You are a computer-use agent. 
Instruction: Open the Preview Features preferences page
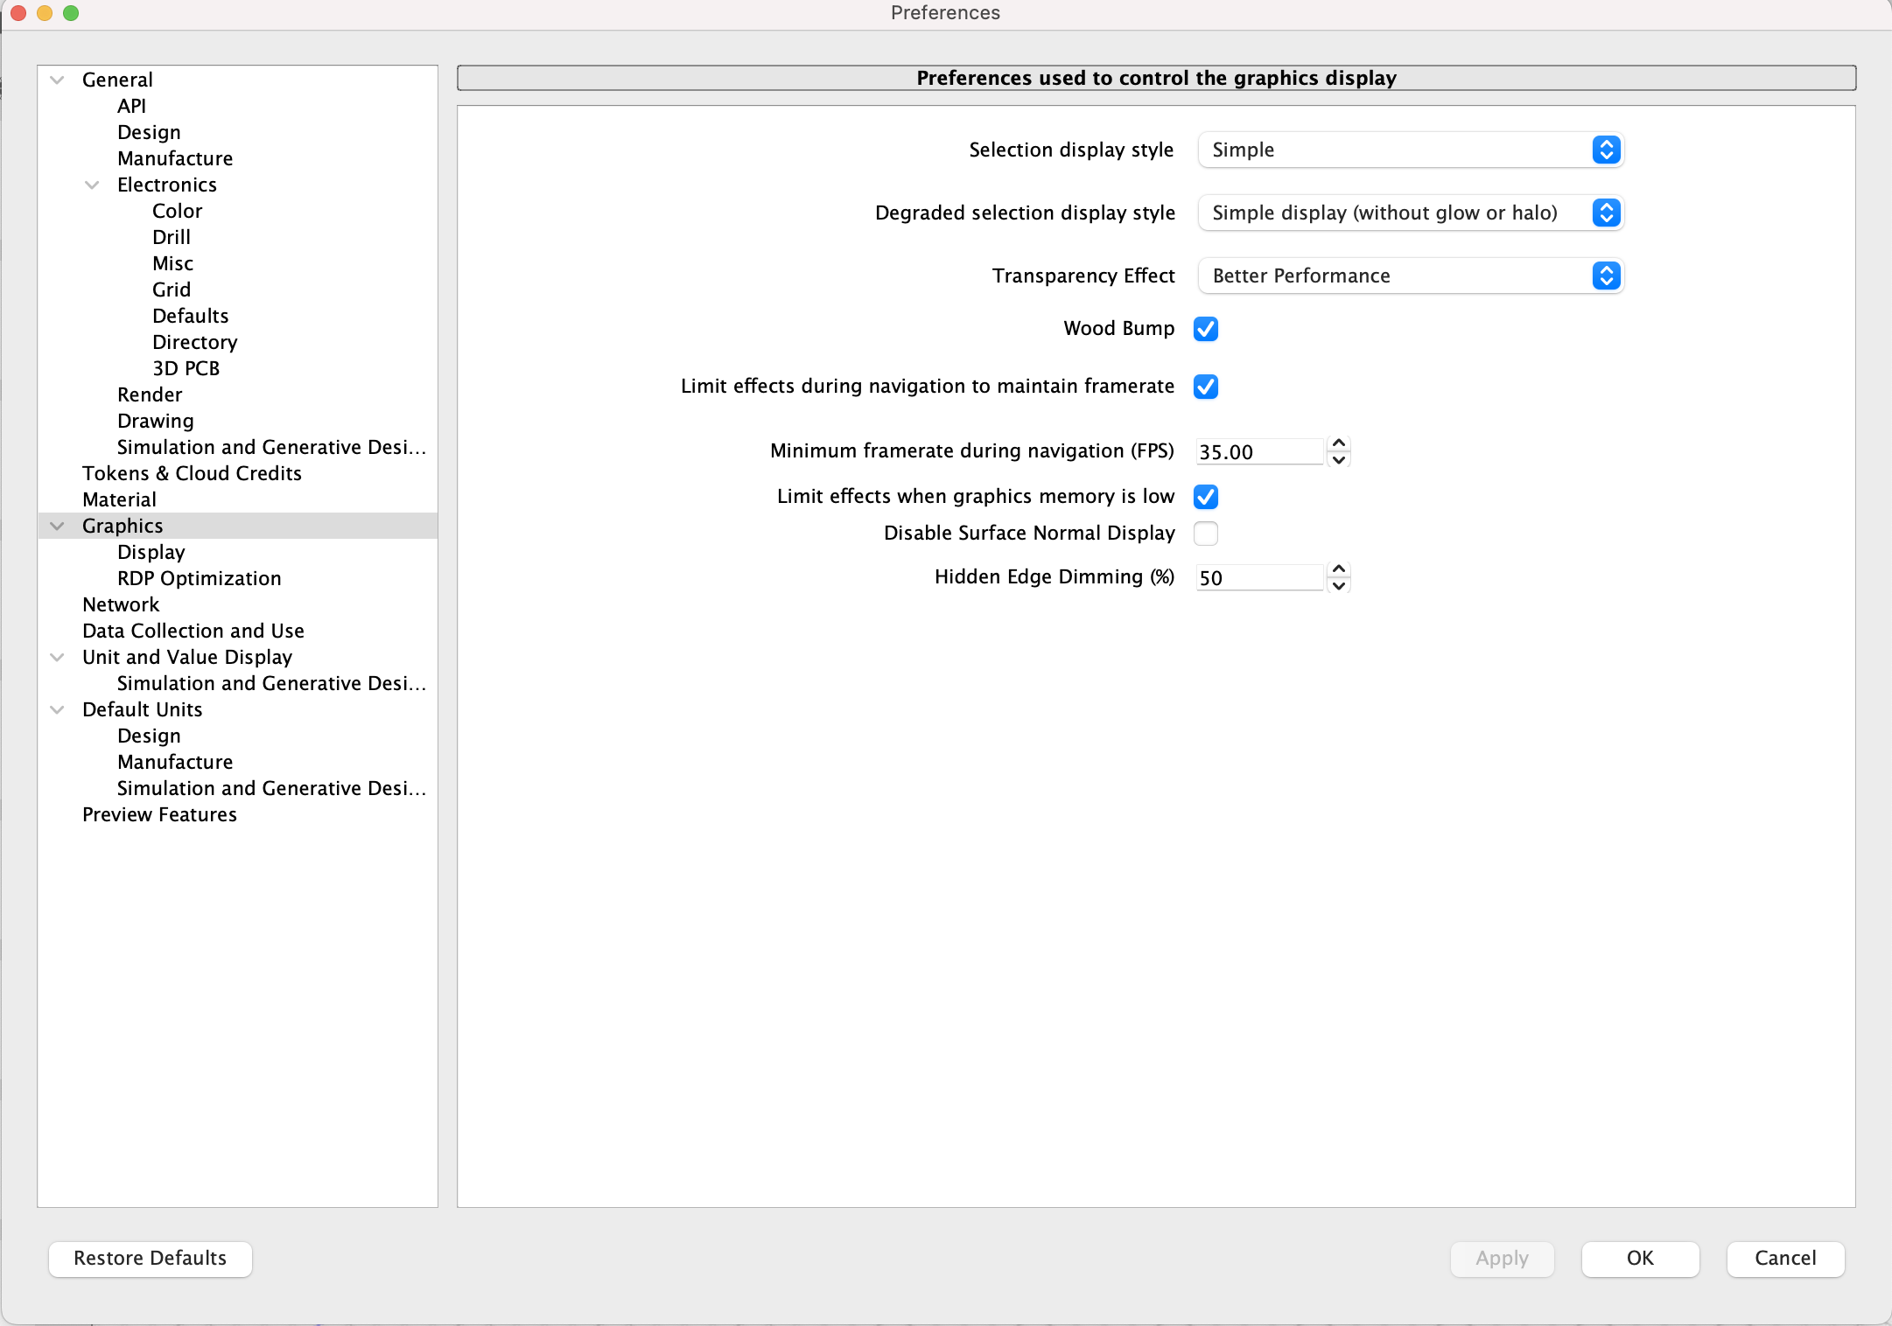(x=159, y=814)
